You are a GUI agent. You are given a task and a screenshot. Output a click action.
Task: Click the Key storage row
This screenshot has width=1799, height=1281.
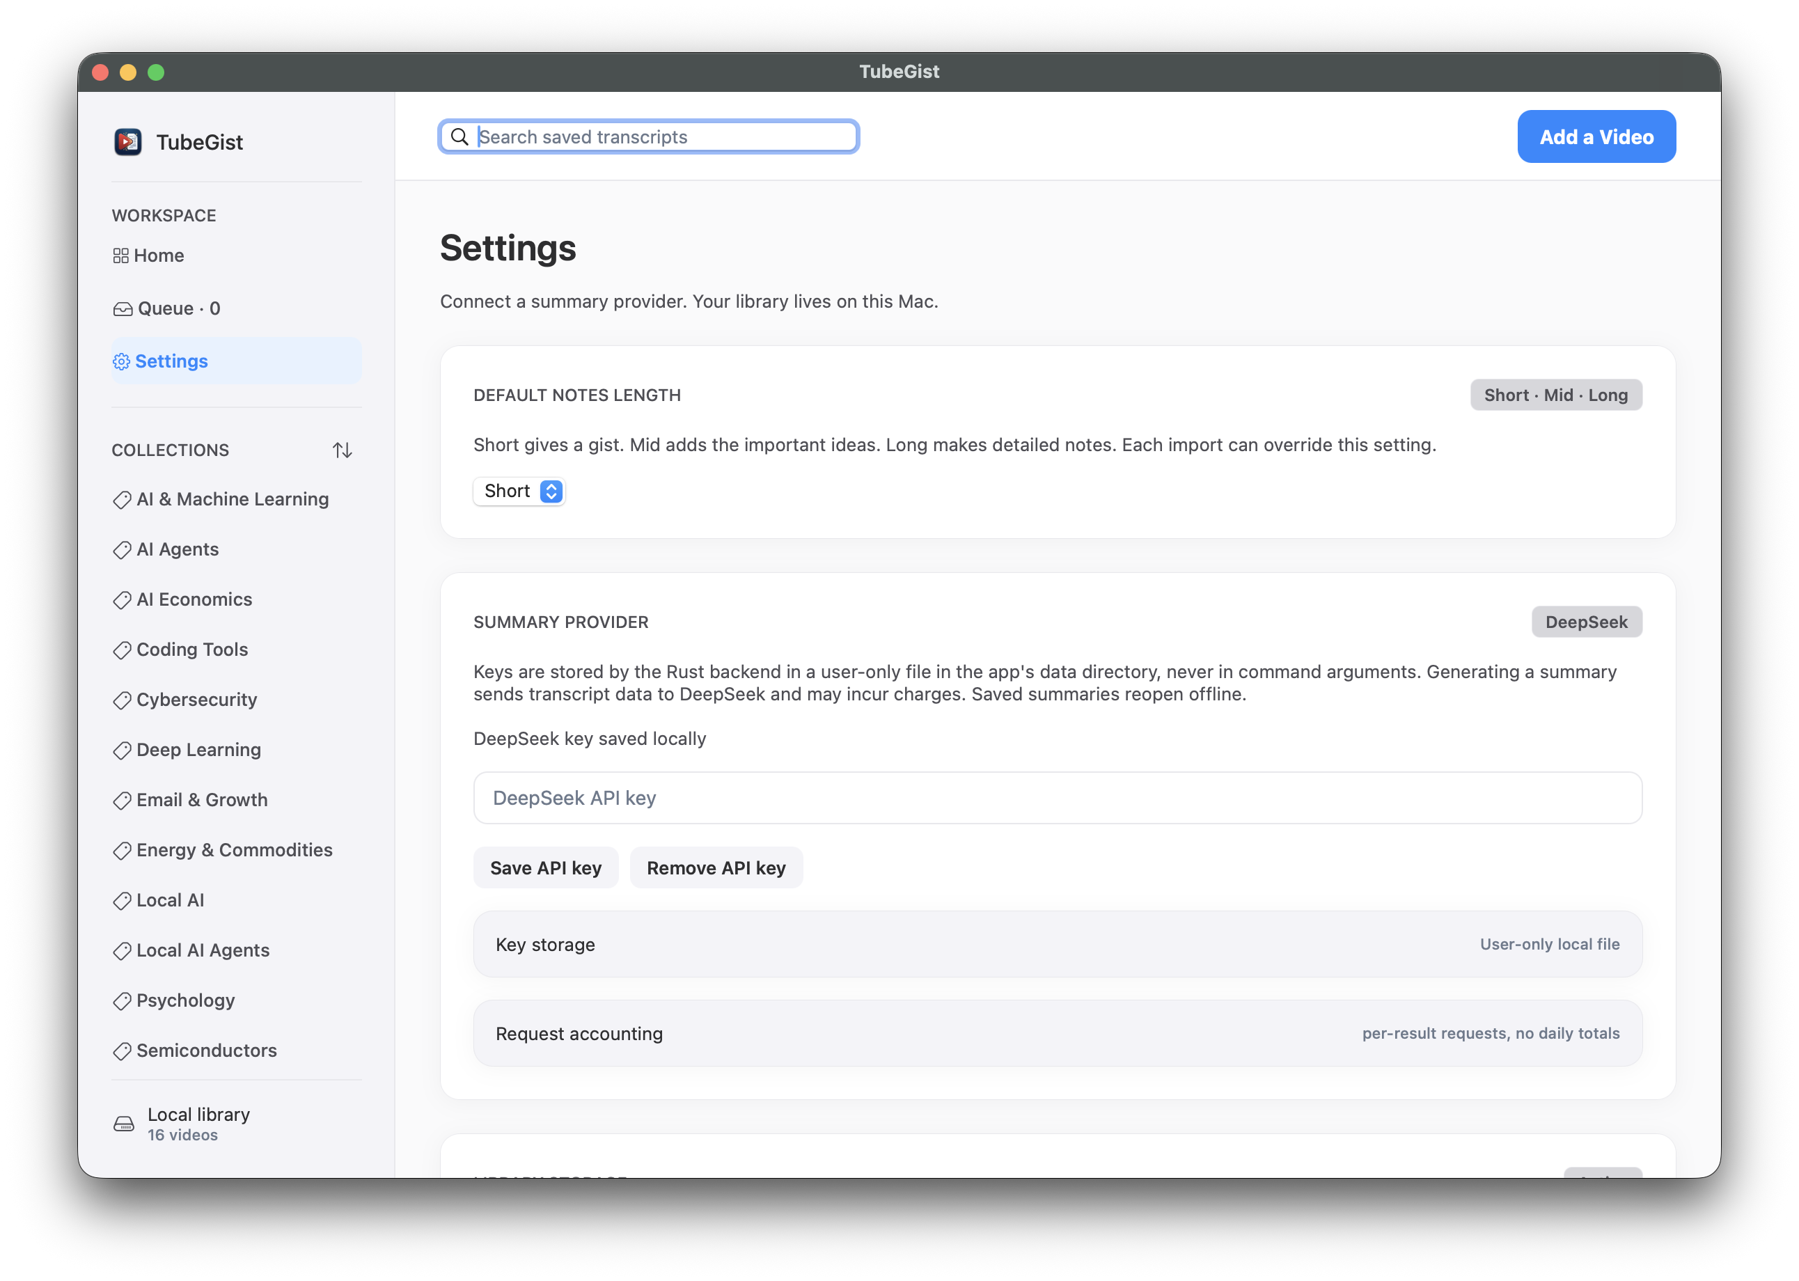click(x=1058, y=944)
